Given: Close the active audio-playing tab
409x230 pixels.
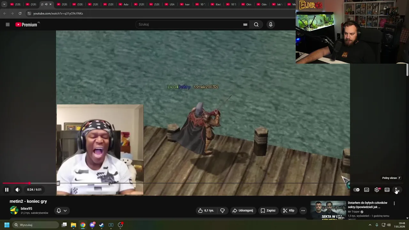Looking at the screenshot, I should click(x=50, y=4).
